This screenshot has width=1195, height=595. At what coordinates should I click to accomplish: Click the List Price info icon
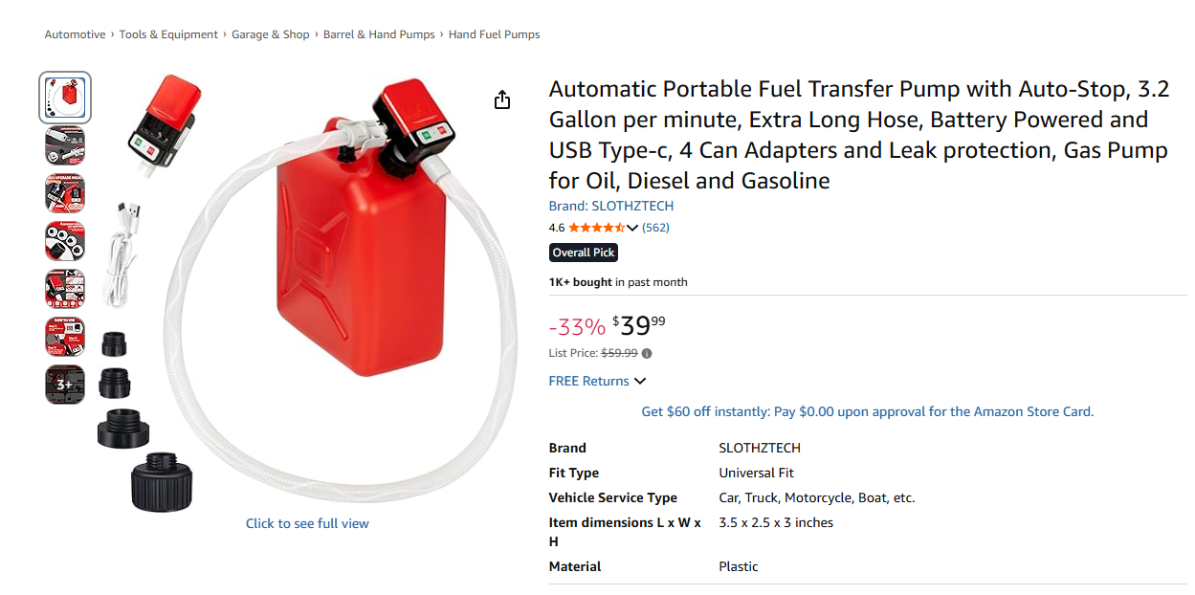647,353
